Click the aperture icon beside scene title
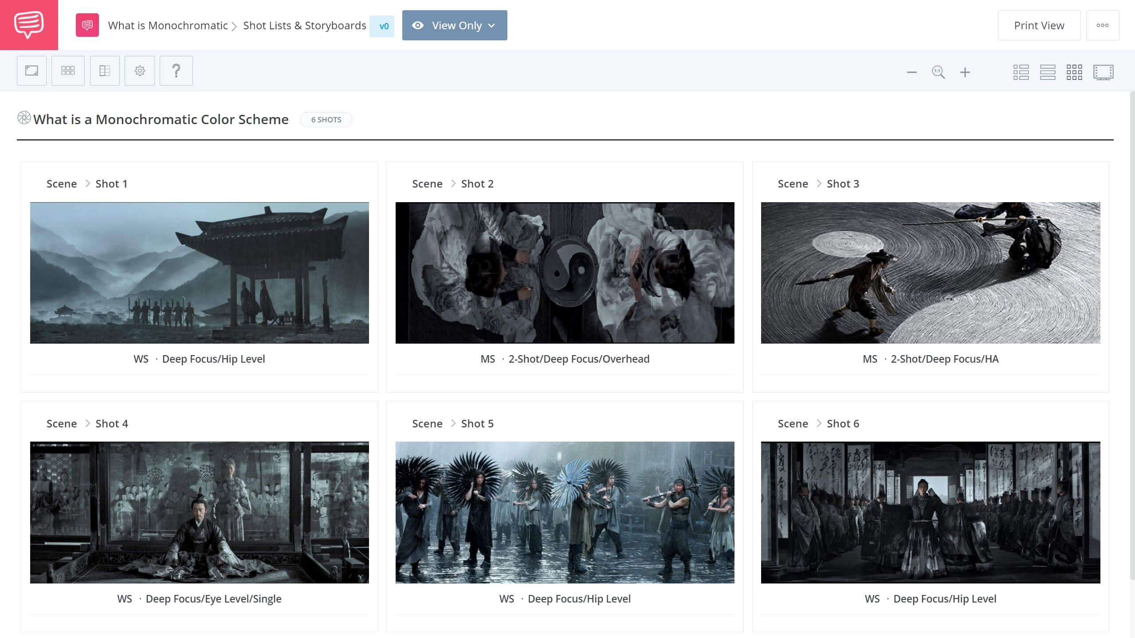 [x=24, y=118]
